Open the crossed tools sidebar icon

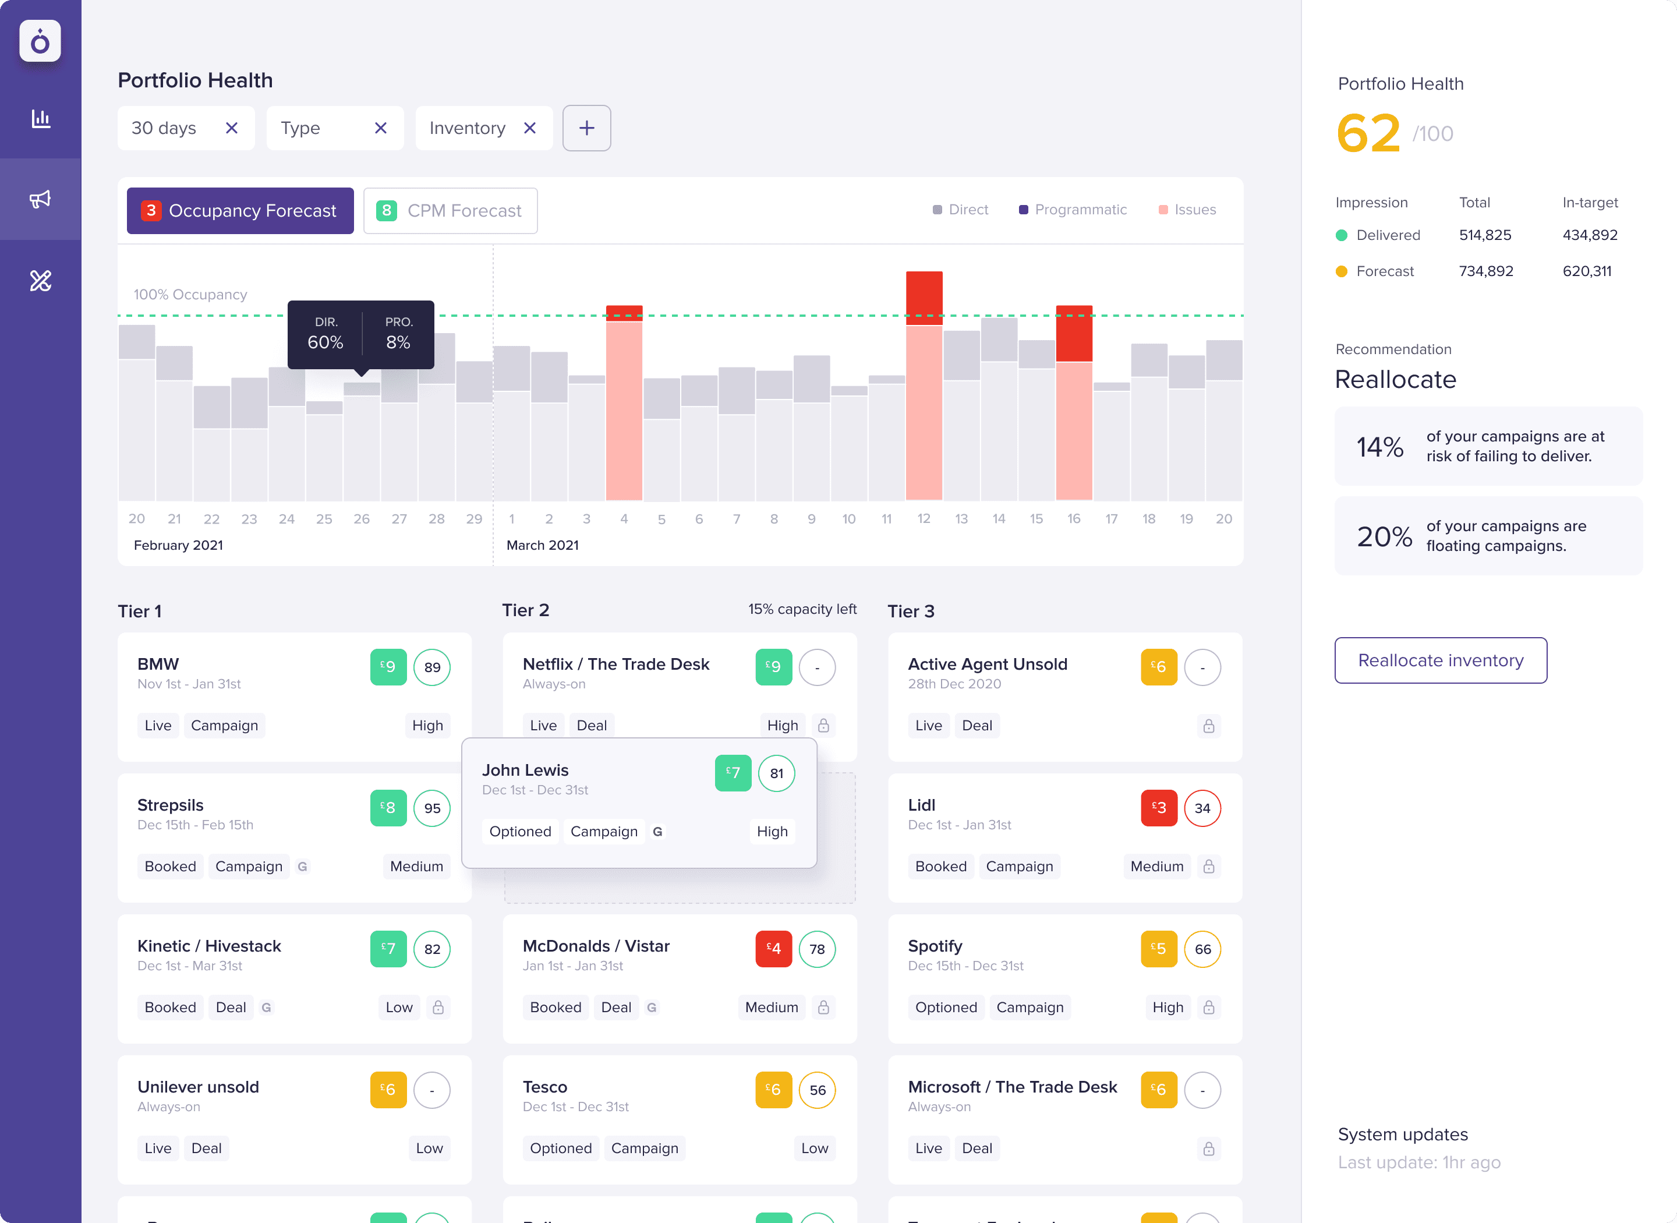(x=40, y=281)
